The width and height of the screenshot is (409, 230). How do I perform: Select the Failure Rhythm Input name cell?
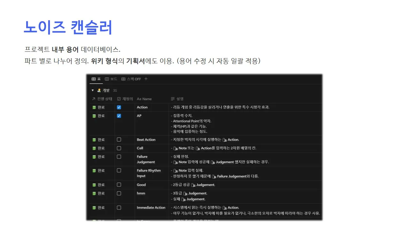point(152,173)
